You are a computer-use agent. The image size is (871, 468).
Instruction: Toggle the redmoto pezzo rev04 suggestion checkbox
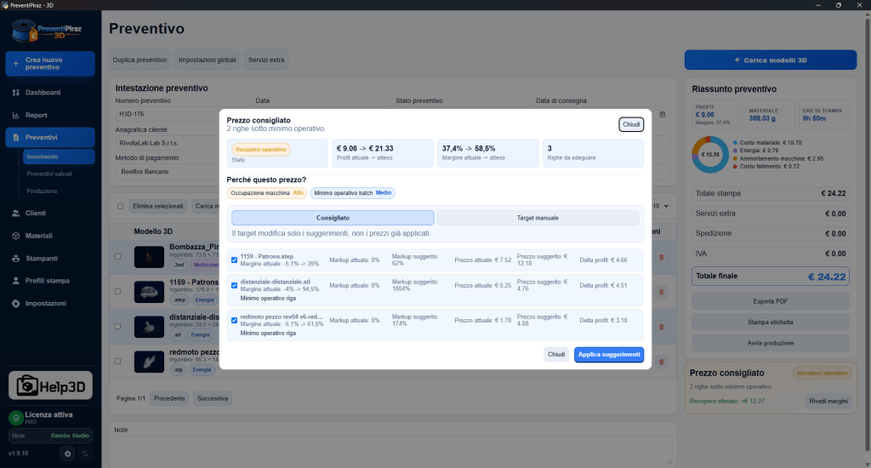(x=235, y=321)
